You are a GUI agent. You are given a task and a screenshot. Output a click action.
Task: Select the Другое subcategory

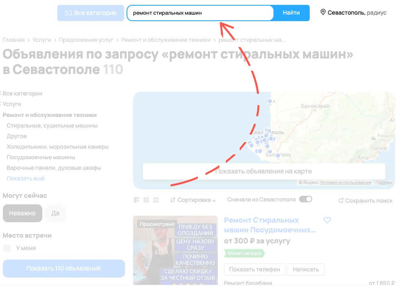point(17,136)
